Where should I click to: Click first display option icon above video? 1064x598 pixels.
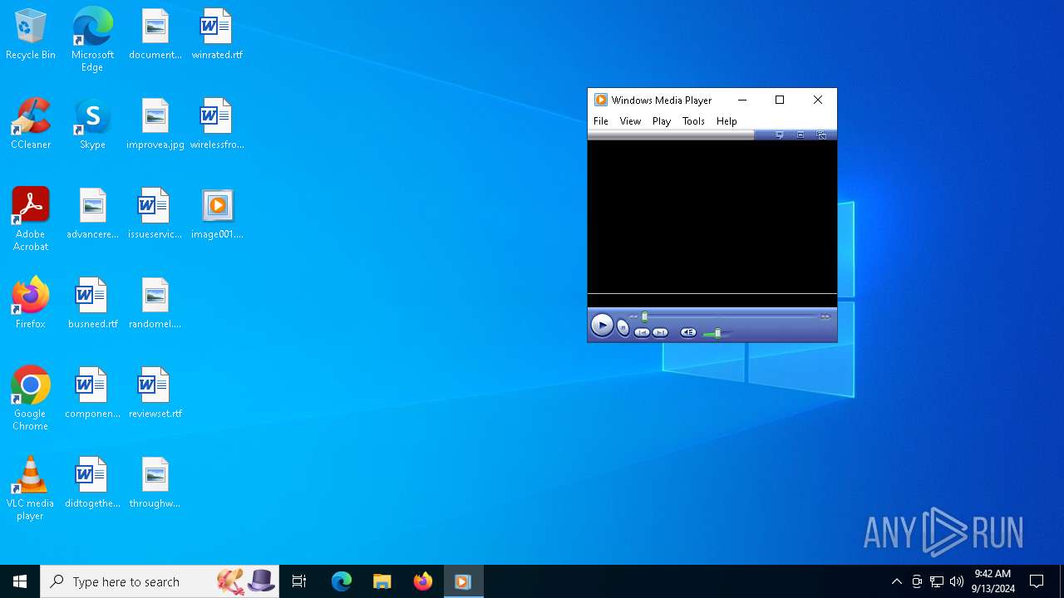pyautogui.click(x=780, y=135)
